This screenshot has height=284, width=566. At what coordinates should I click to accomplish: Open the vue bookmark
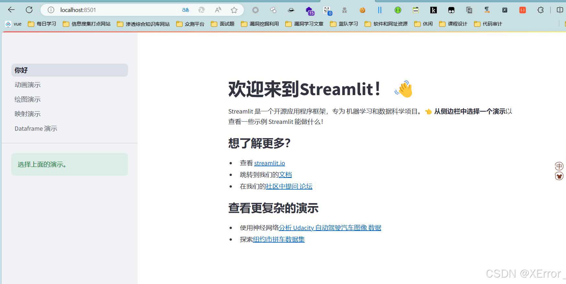[x=13, y=24]
